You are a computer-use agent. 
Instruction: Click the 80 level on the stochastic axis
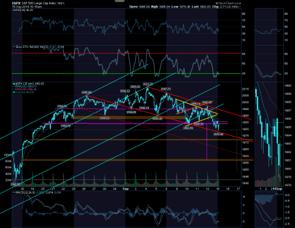tap(244, 54)
